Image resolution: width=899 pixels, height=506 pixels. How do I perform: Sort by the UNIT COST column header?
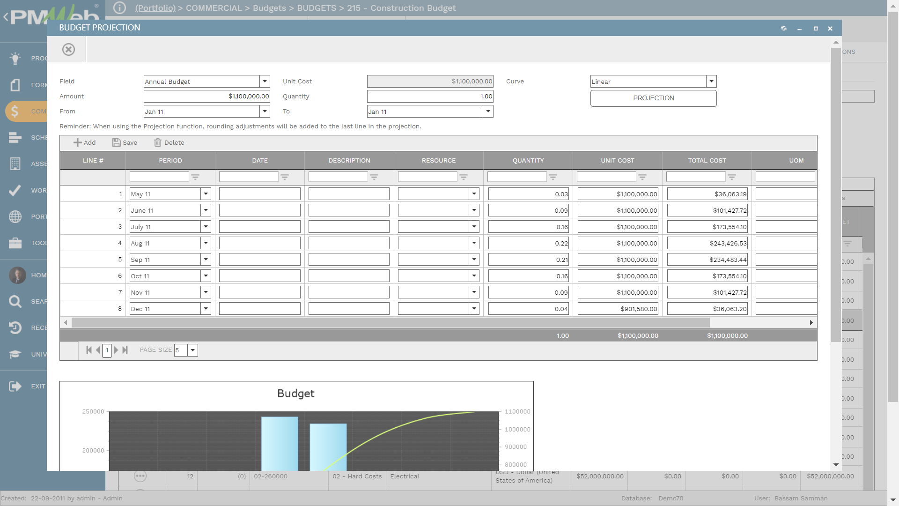point(618,160)
